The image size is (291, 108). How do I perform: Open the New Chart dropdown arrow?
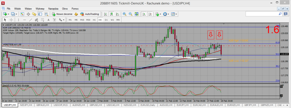tap(8, 14)
